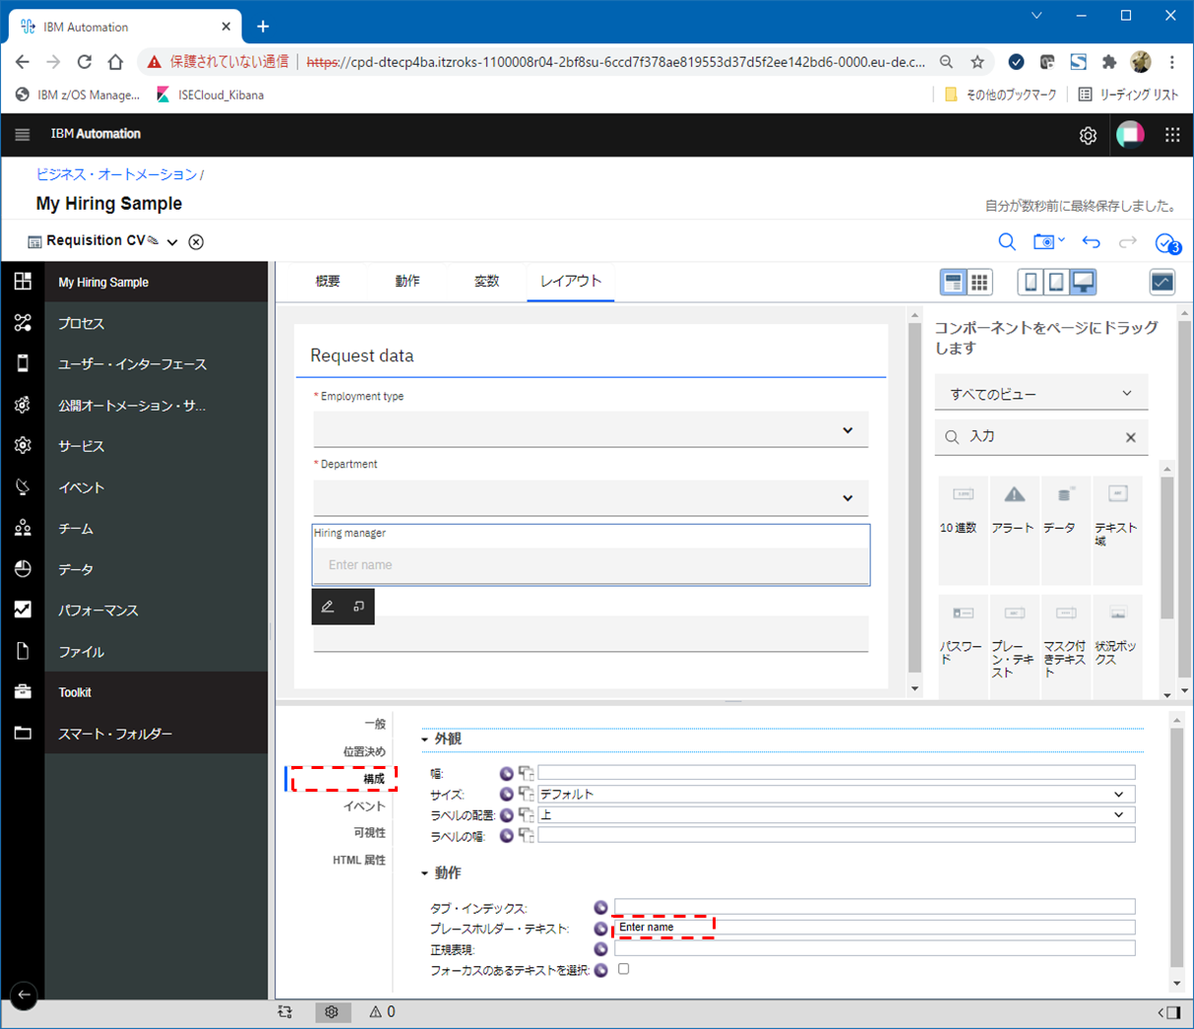
Task: Click the search magnifier in toolbar
Action: coord(1006,241)
